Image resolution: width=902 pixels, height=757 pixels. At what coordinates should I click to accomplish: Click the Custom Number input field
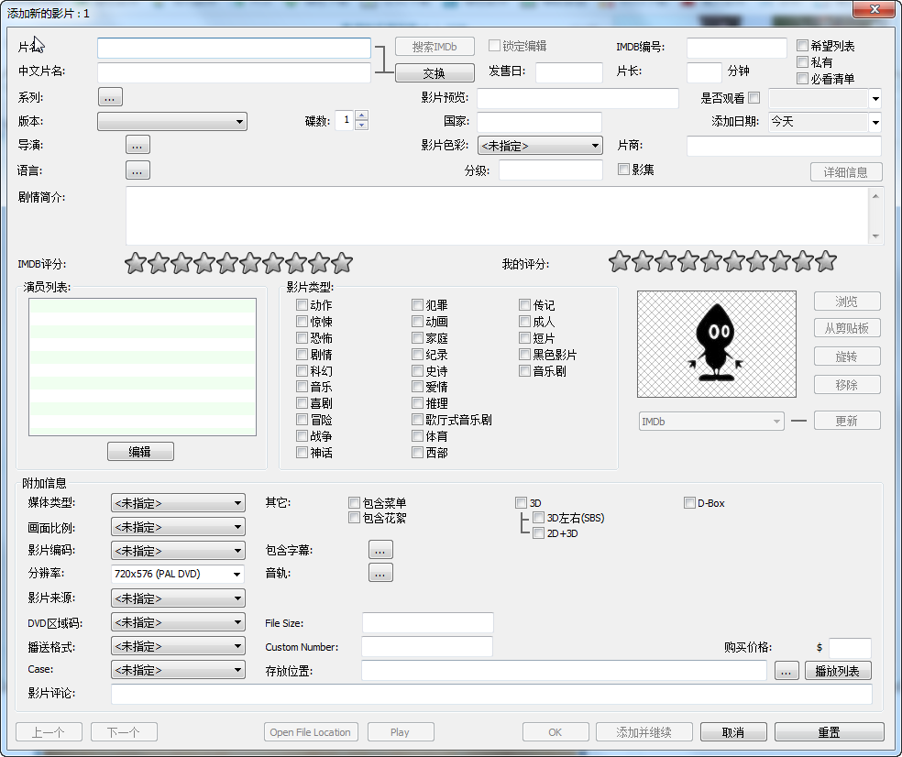[x=427, y=646]
